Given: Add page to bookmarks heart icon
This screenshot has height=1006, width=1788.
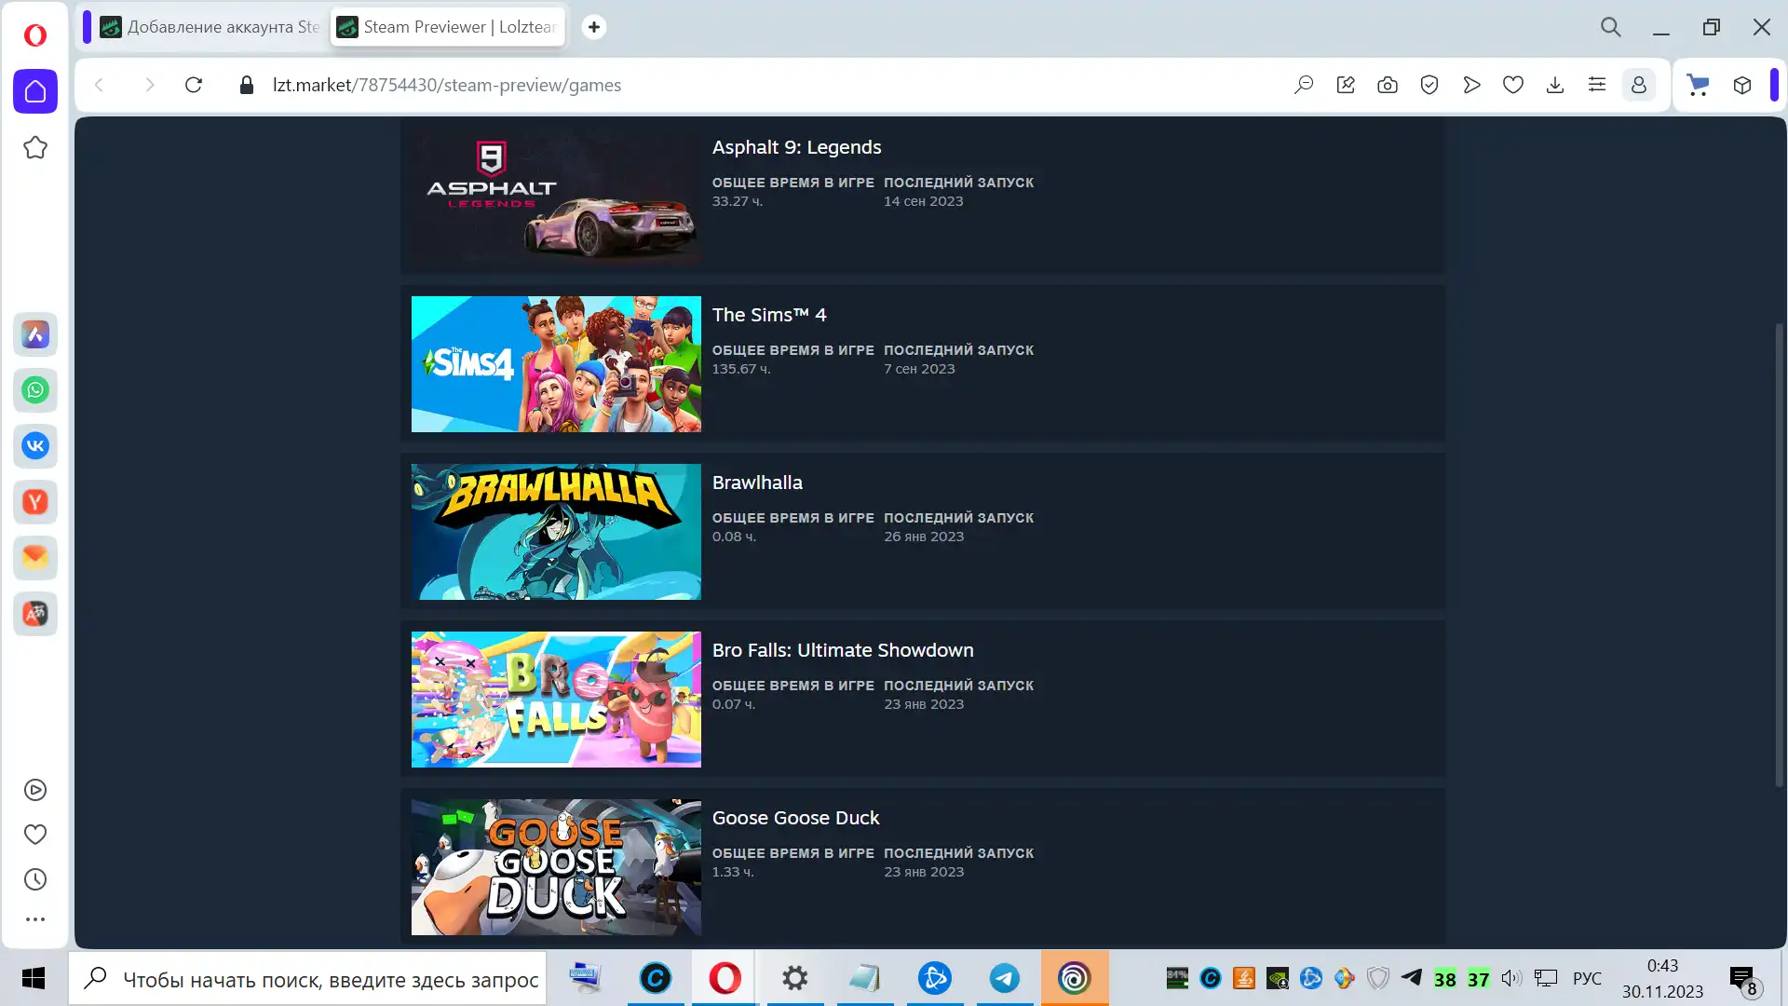Looking at the screenshot, I should pyautogui.click(x=1513, y=85).
